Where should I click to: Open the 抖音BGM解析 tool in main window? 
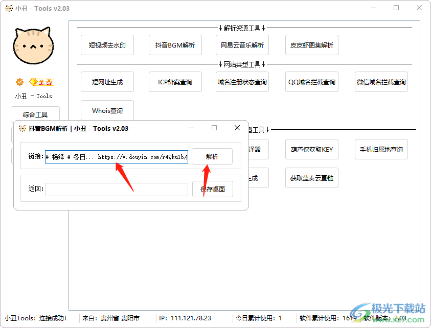[175, 45]
